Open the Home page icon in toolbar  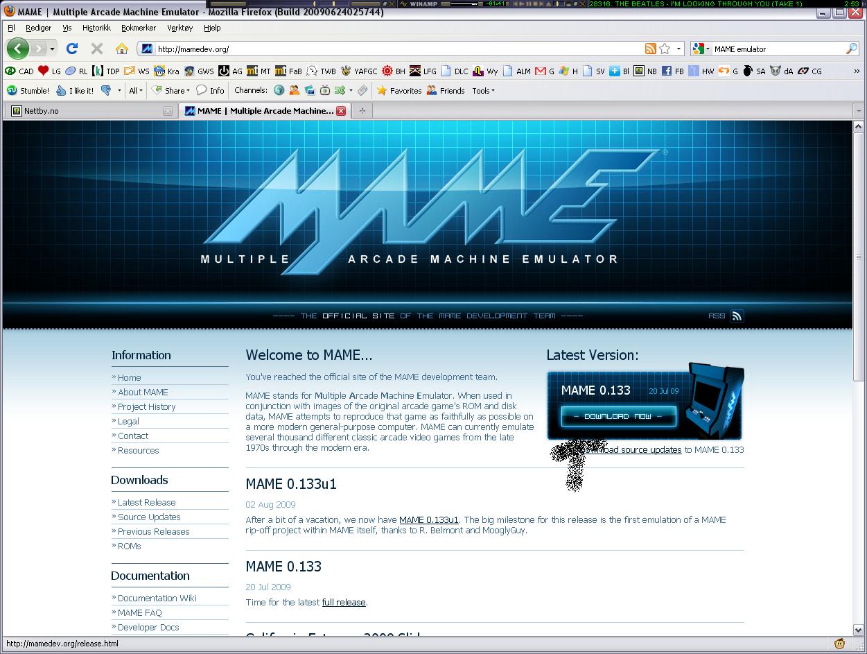pos(122,49)
